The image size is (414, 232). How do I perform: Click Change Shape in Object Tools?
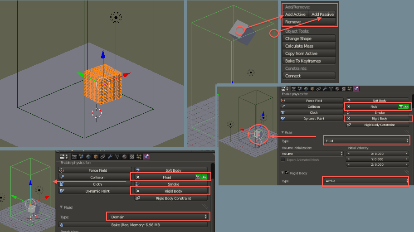[x=309, y=39]
